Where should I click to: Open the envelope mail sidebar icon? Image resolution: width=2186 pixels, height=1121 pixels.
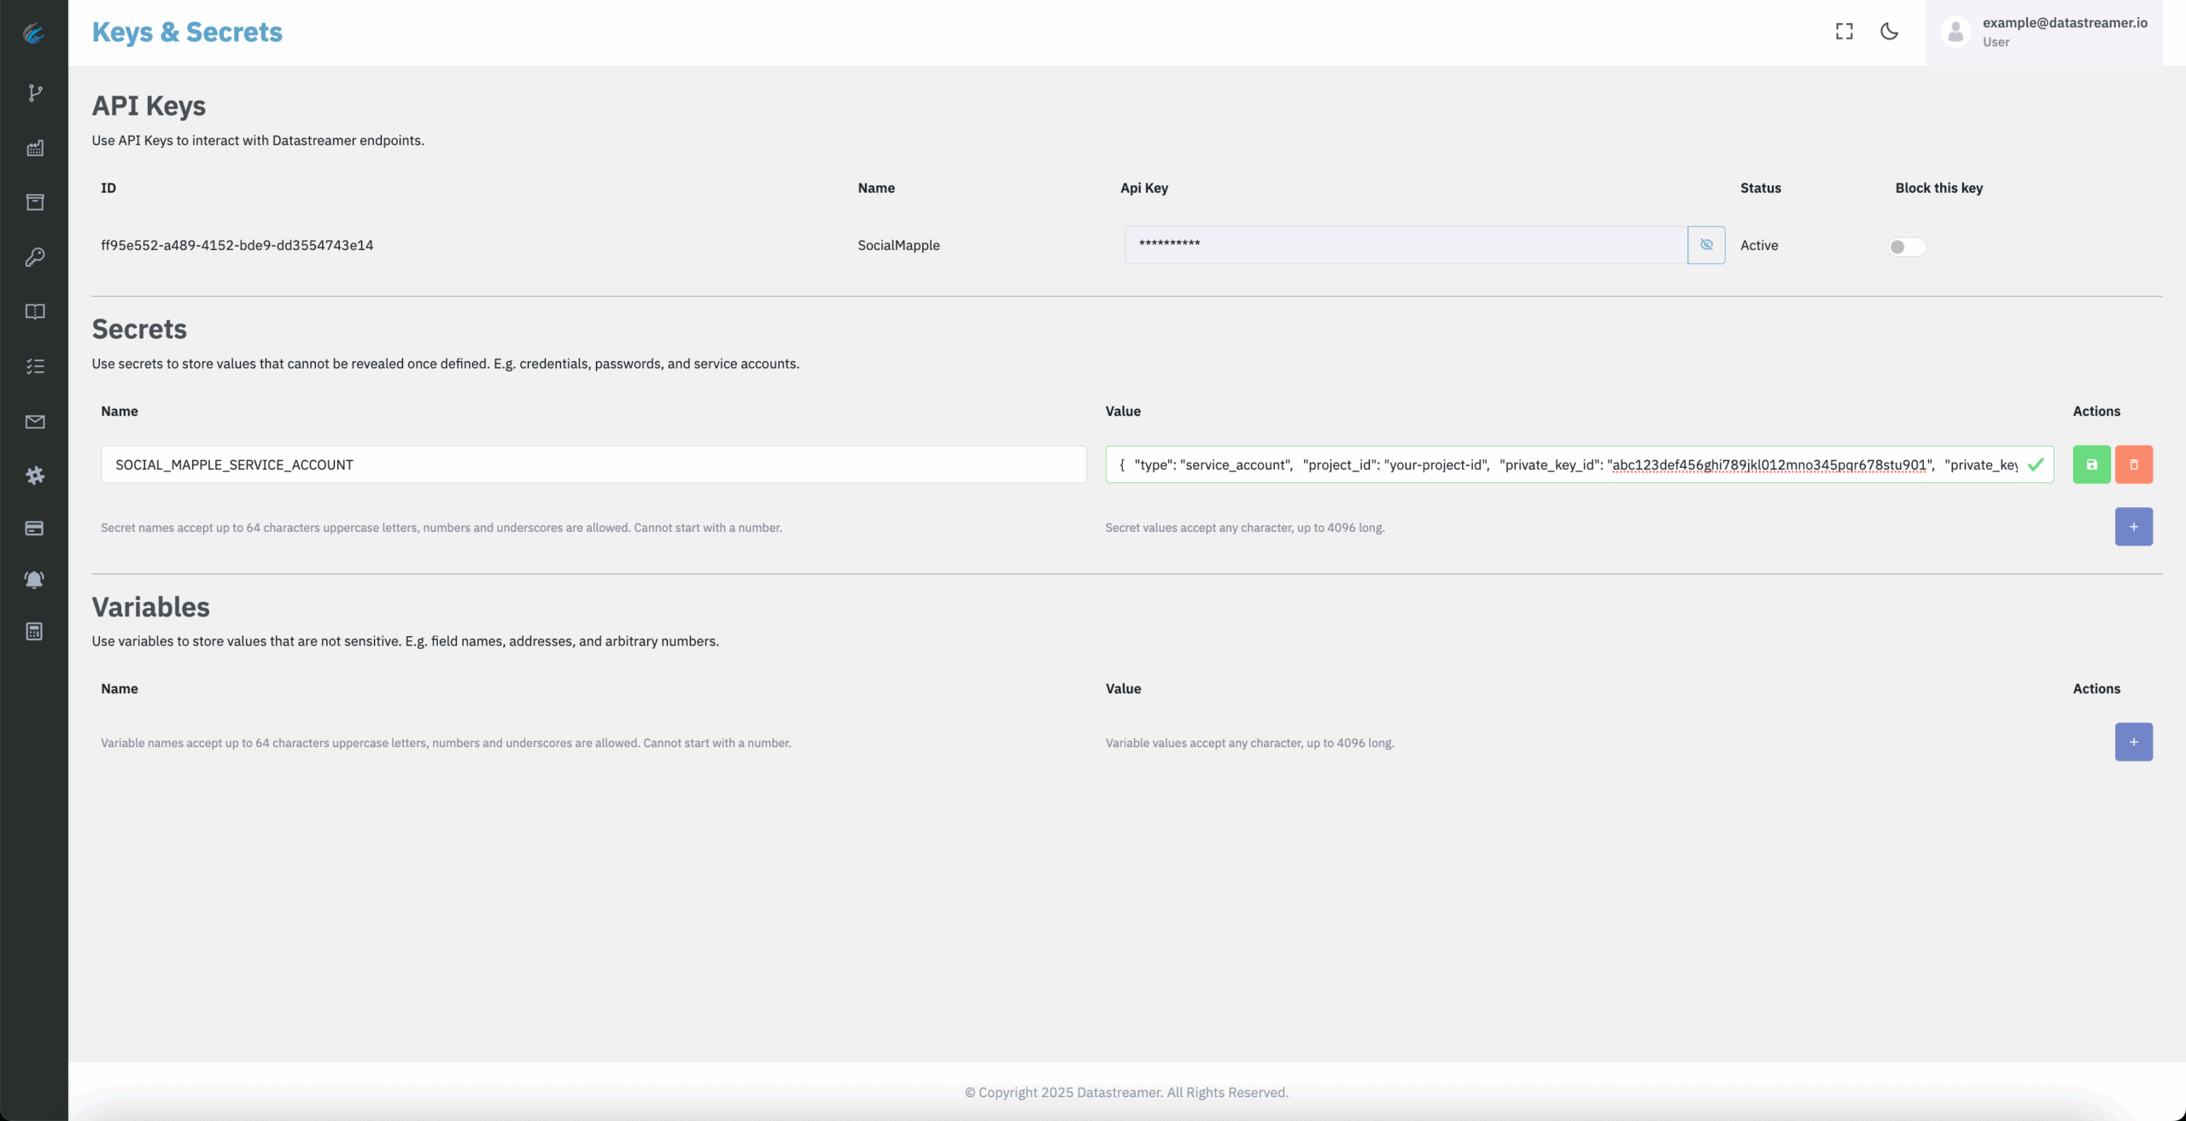(34, 422)
